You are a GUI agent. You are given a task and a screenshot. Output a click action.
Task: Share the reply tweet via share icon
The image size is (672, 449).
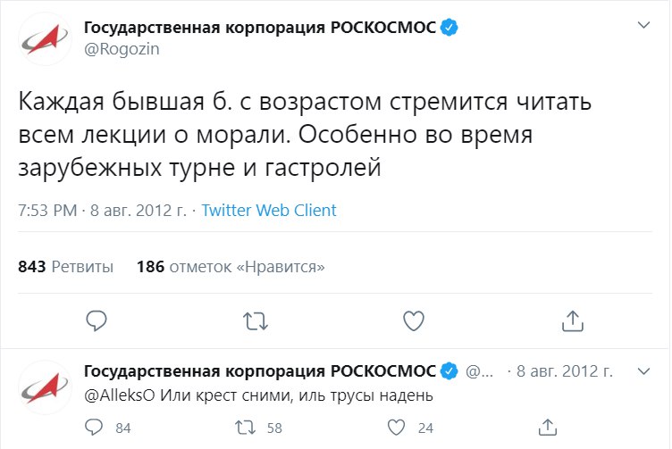[x=547, y=428]
